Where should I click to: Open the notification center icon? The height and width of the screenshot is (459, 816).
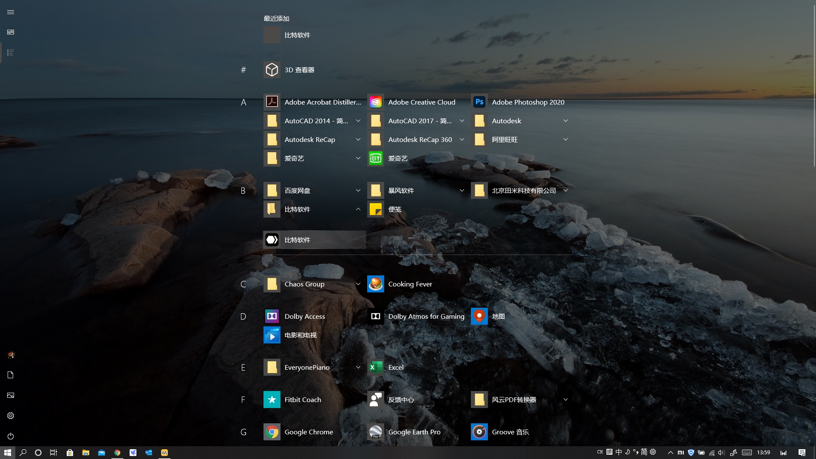[802, 453]
